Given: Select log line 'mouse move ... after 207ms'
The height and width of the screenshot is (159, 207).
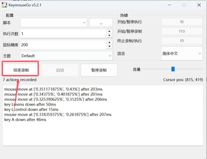Looking at the screenshot, I should click(58, 114).
